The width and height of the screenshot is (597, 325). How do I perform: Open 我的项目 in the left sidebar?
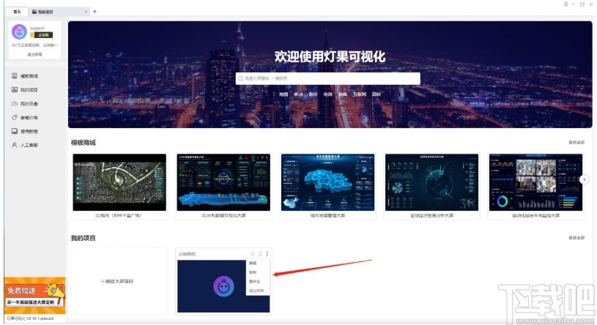point(25,89)
